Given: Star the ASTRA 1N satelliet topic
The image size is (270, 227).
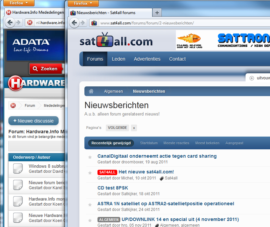Looking at the screenshot, I should pos(90,205).
